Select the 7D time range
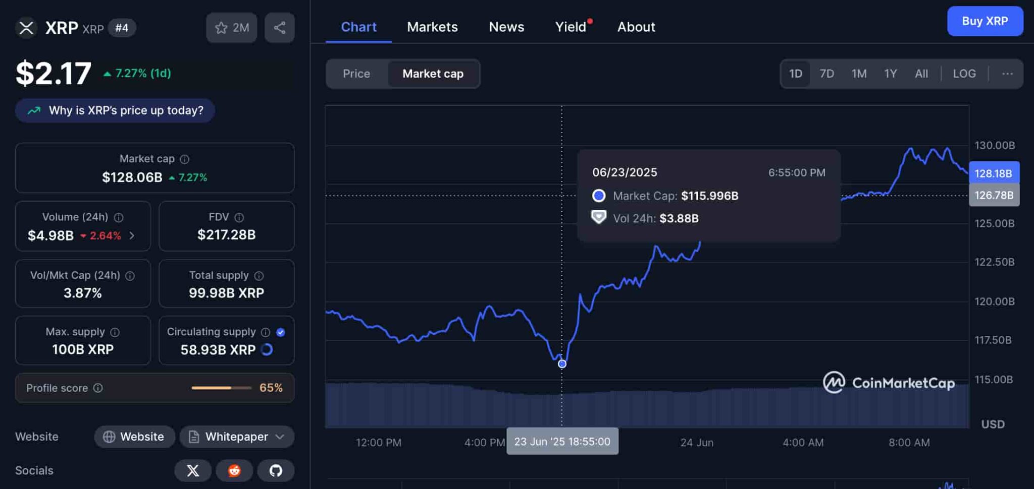Image resolution: width=1034 pixels, height=489 pixels. [x=826, y=74]
